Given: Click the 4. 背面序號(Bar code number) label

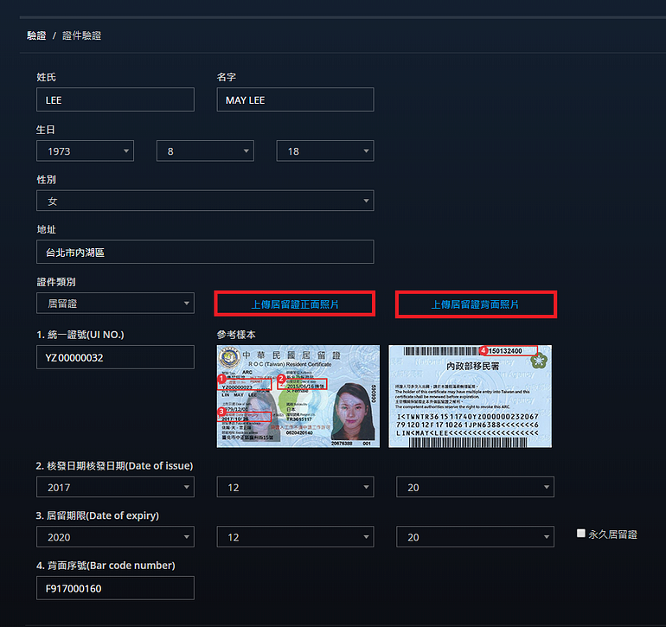Looking at the screenshot, I should click(x=106, y=566).
